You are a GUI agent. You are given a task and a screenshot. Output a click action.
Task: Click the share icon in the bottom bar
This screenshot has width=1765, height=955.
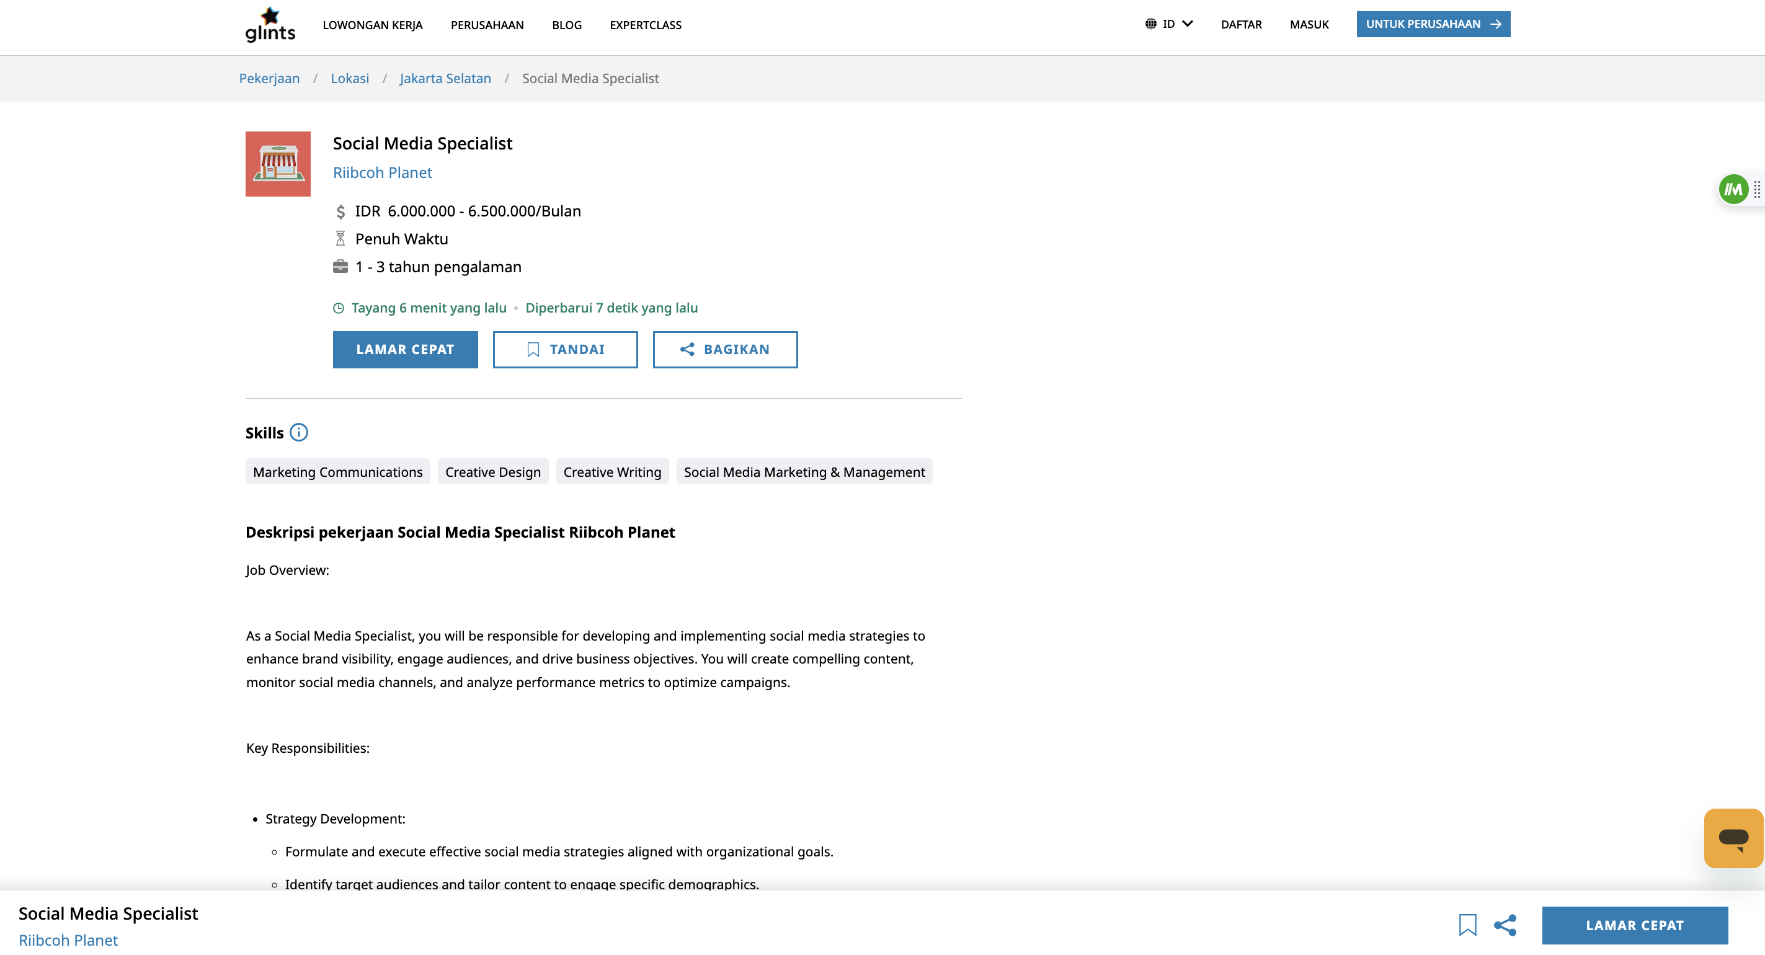pos(1505,925)
